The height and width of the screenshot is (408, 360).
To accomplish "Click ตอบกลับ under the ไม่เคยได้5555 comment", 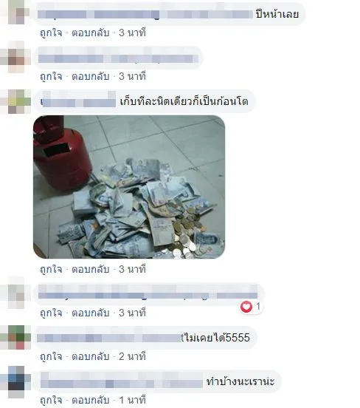I will (91, 356).
